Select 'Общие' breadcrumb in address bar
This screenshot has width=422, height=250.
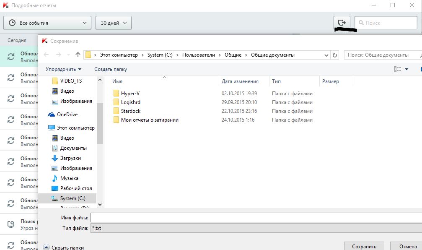point(233,55)
